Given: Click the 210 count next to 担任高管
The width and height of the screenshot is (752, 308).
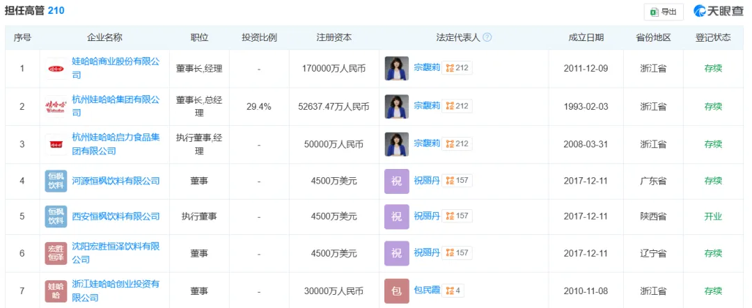Looking at the screenshot, I should 56,11.
